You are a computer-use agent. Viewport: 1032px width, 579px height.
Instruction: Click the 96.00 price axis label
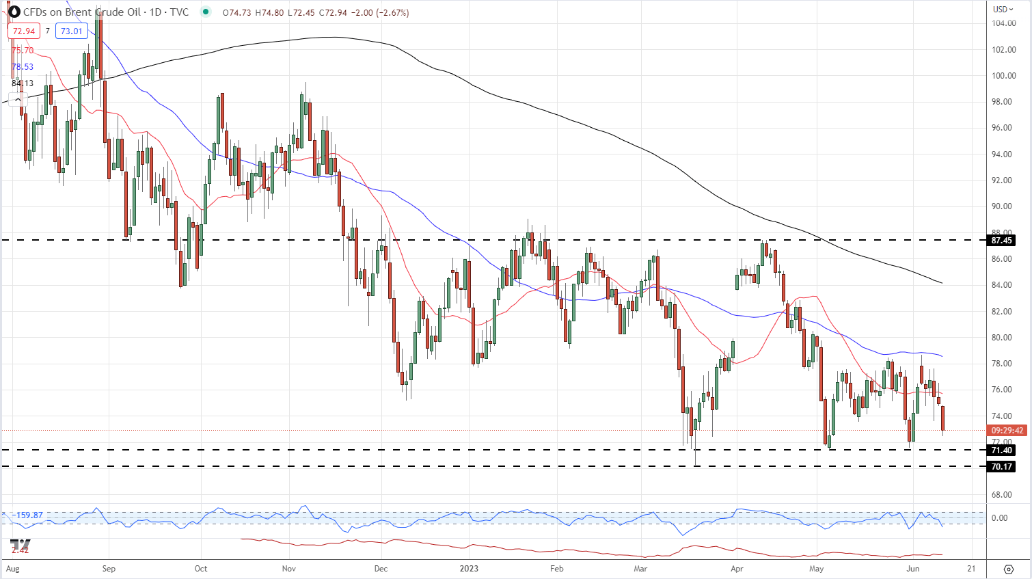click(1002, 128)
